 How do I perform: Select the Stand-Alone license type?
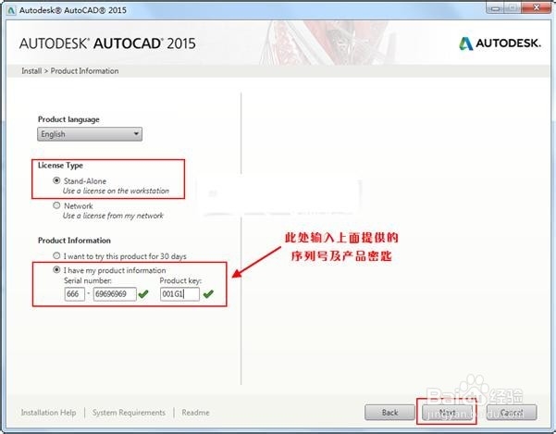tap(56, 180)
